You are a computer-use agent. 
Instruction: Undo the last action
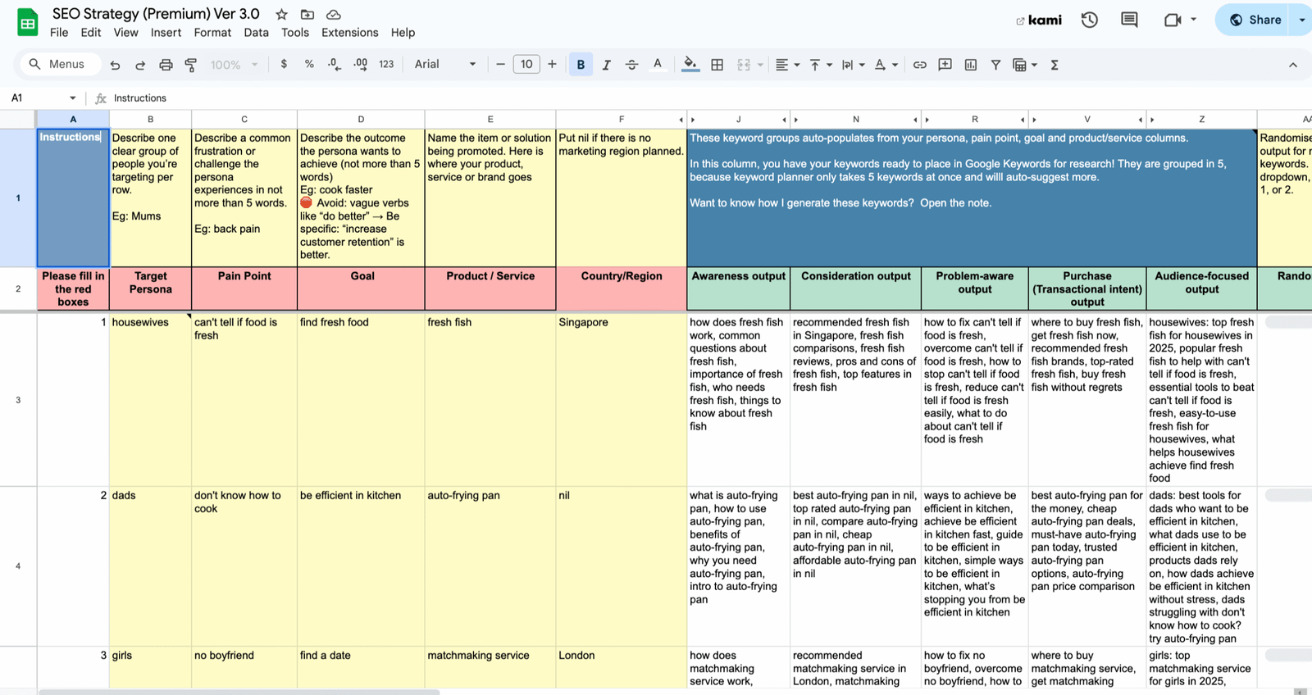(x=115, y=65)
